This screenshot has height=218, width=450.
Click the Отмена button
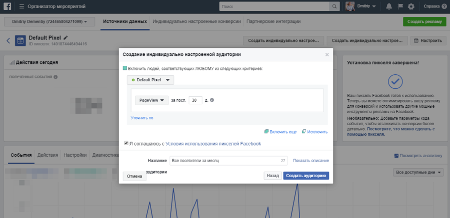(134, 177)
